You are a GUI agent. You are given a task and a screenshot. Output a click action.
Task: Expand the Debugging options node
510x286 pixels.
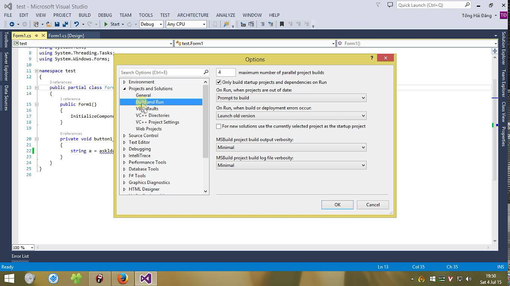click(124, 149)
